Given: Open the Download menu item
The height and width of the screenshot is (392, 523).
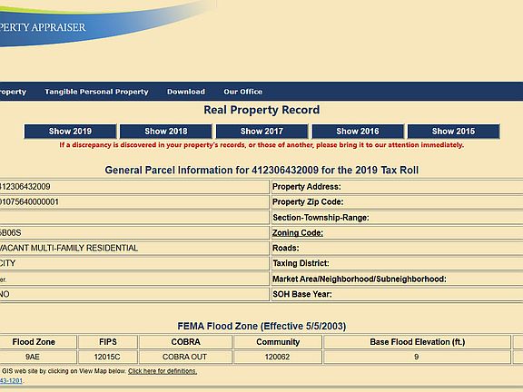Looking at the screenshot, I should tap(186, 92).
